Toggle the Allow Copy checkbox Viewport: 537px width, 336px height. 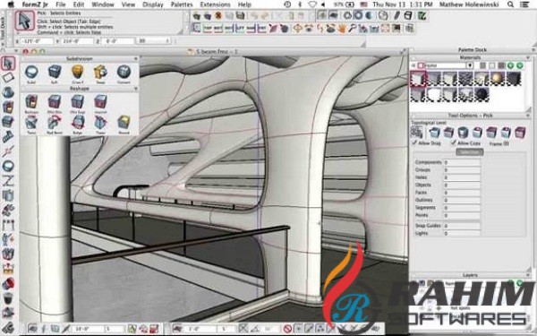click(454, 142)
